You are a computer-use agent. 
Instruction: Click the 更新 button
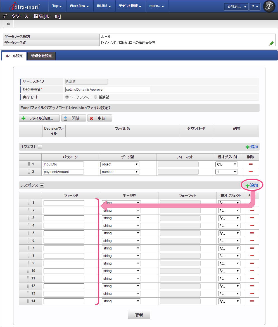pyautogui.click(x=139, y=315)
